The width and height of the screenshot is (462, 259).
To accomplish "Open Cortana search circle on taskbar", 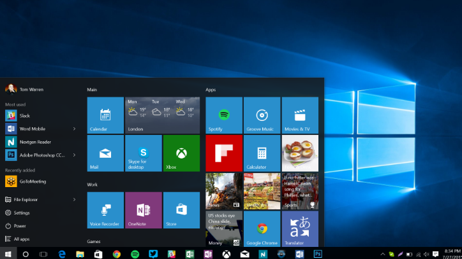I will coord(26,254).
